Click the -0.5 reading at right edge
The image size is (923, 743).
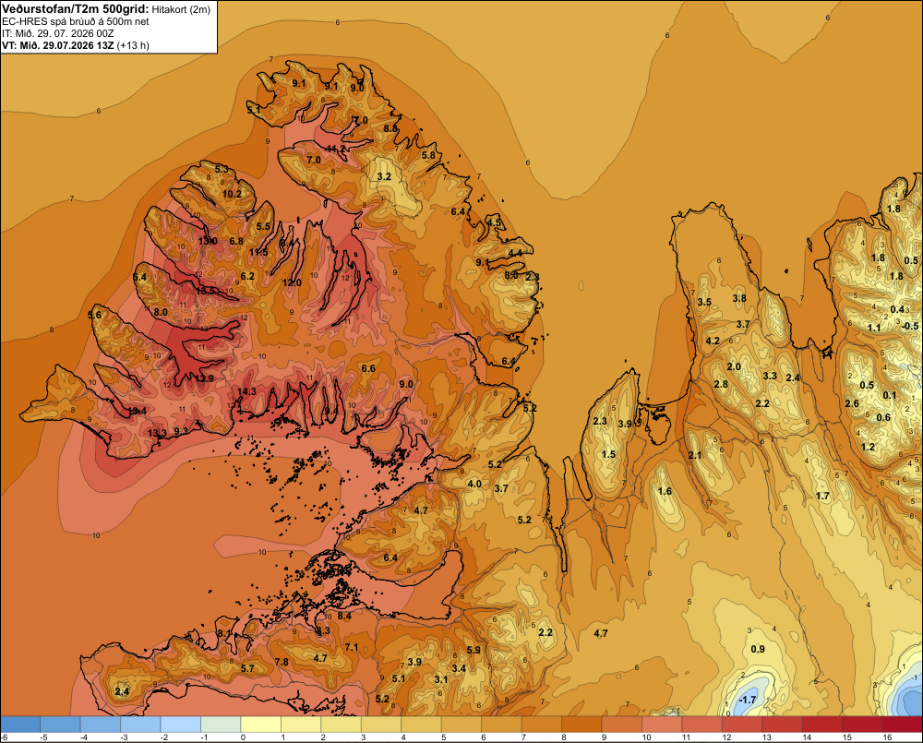[x=910, y=326]
